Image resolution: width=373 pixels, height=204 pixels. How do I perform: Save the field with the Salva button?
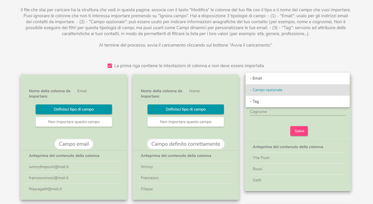click(x=299, y=131)
